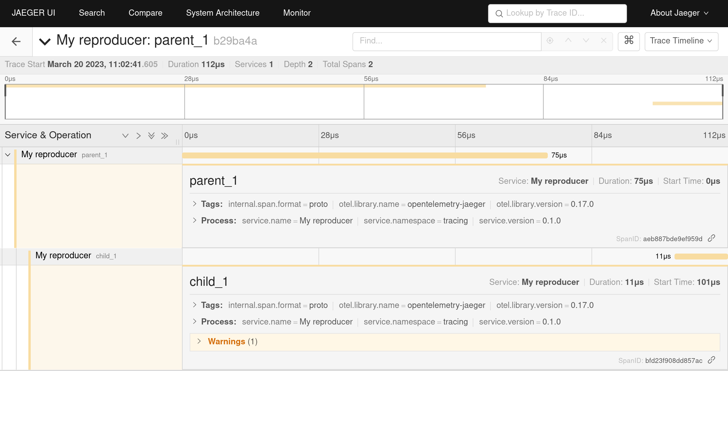Screen dimensions: 728x438
Task: Expand Tags on the parent_1 span
Action: click(x=195, y=204)
